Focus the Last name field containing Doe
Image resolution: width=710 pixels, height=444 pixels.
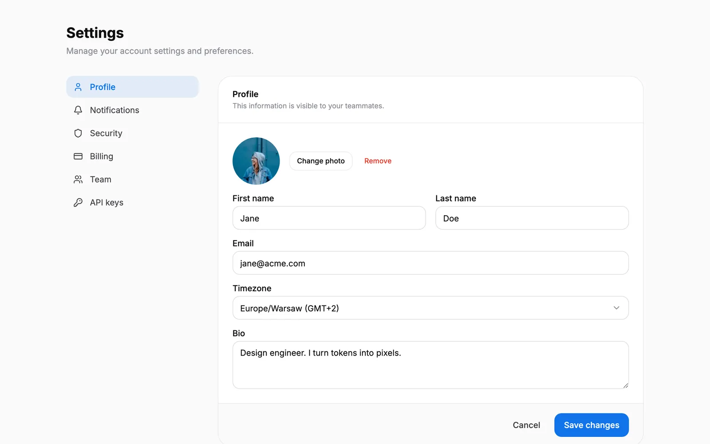point(532,218)
